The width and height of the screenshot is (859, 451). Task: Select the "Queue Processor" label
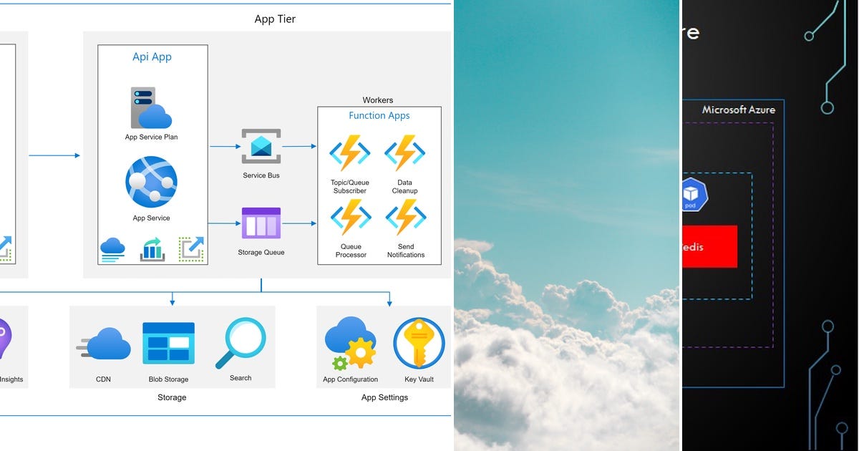coord(351,251)
